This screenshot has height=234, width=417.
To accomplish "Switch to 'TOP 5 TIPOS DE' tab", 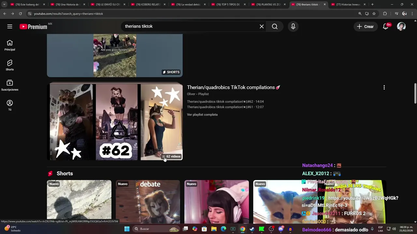I will (228, 5).
